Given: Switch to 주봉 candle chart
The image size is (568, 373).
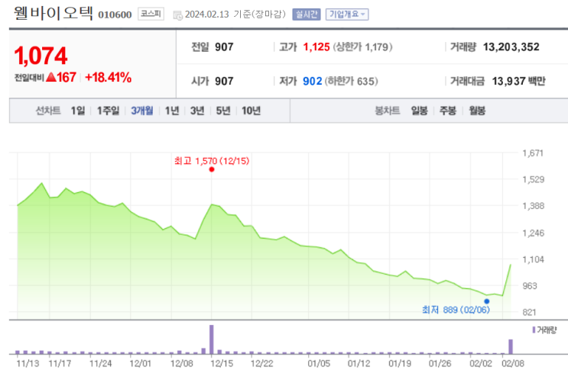Looking at the screenshot, I should pyautogui.click(x=448, y=111).
